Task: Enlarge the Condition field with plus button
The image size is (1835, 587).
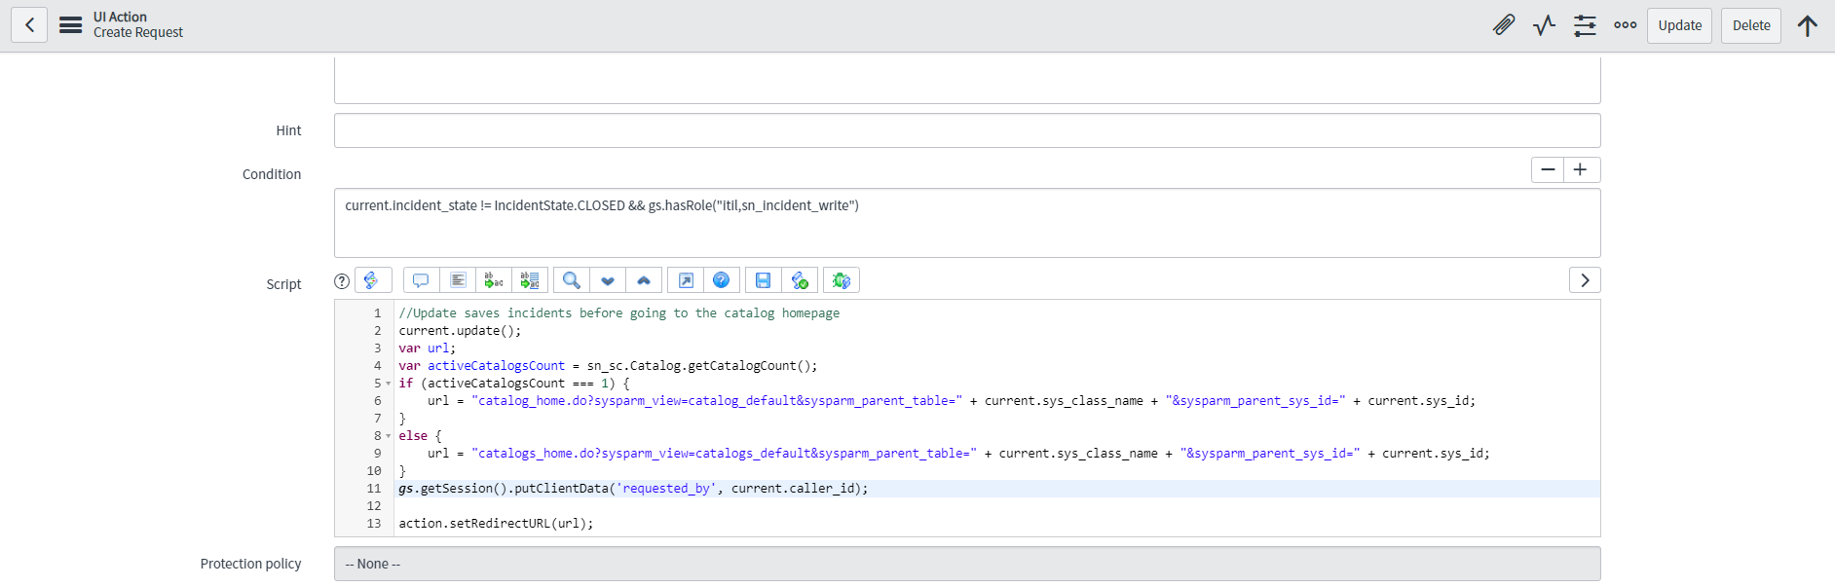Action: point(1581,169)
